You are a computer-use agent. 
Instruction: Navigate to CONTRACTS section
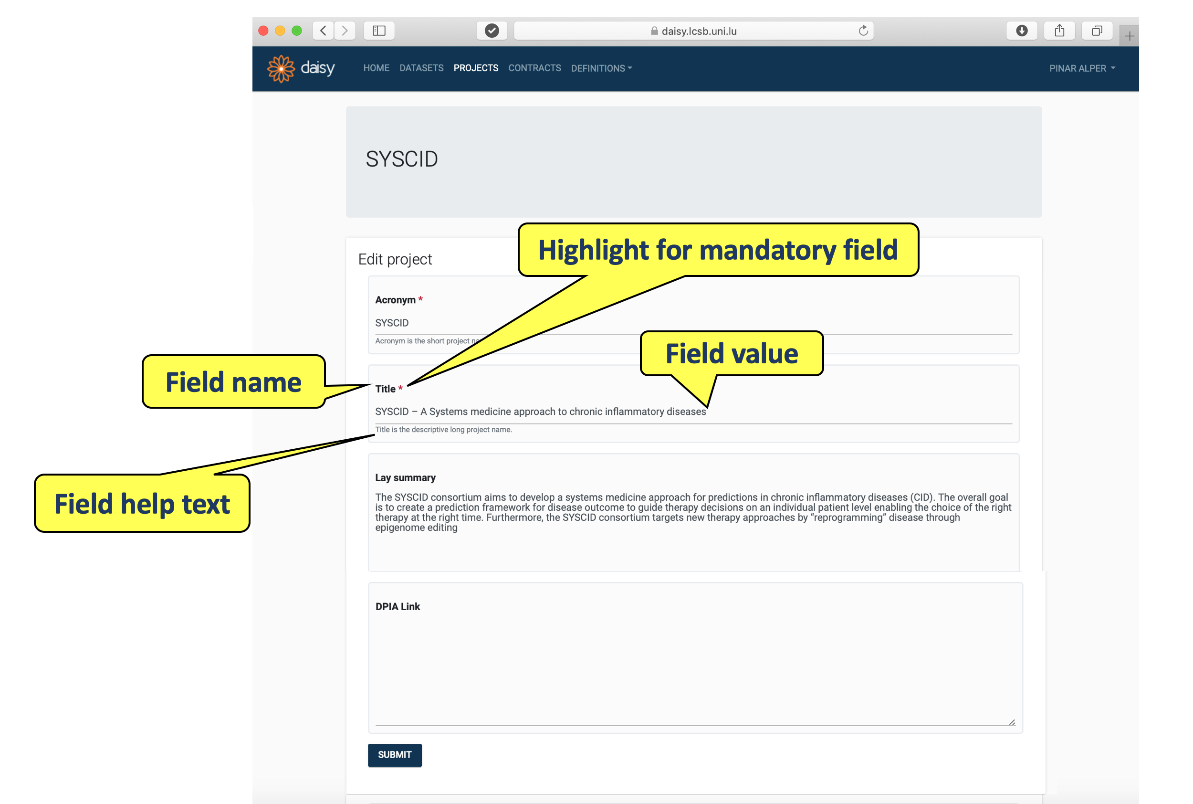click(x=534, y=68)
